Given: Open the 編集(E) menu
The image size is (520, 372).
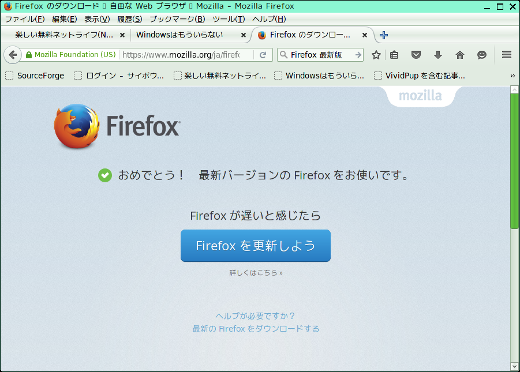Looking at the screenshot, I should 65,19.
